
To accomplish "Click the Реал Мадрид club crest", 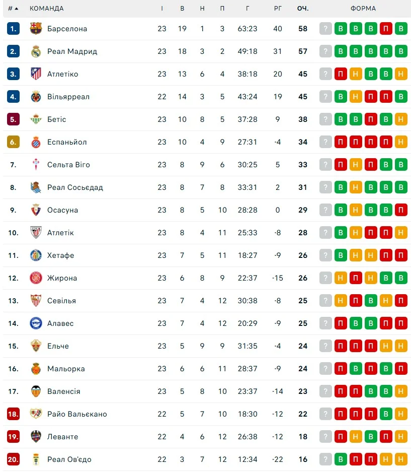I will (x=36, y=51).
